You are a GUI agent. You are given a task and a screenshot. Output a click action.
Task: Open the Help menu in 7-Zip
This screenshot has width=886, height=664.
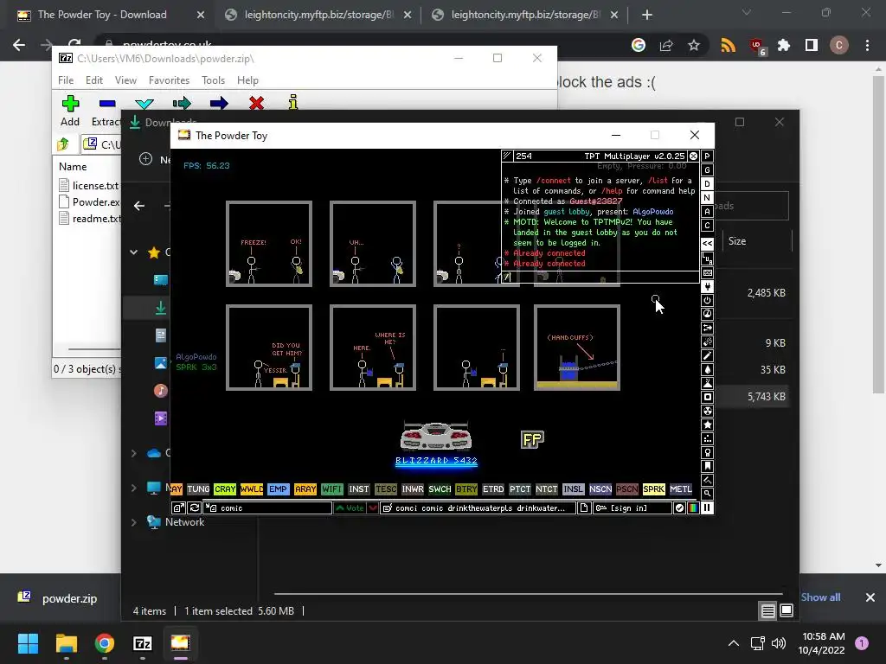pos(247,80)
